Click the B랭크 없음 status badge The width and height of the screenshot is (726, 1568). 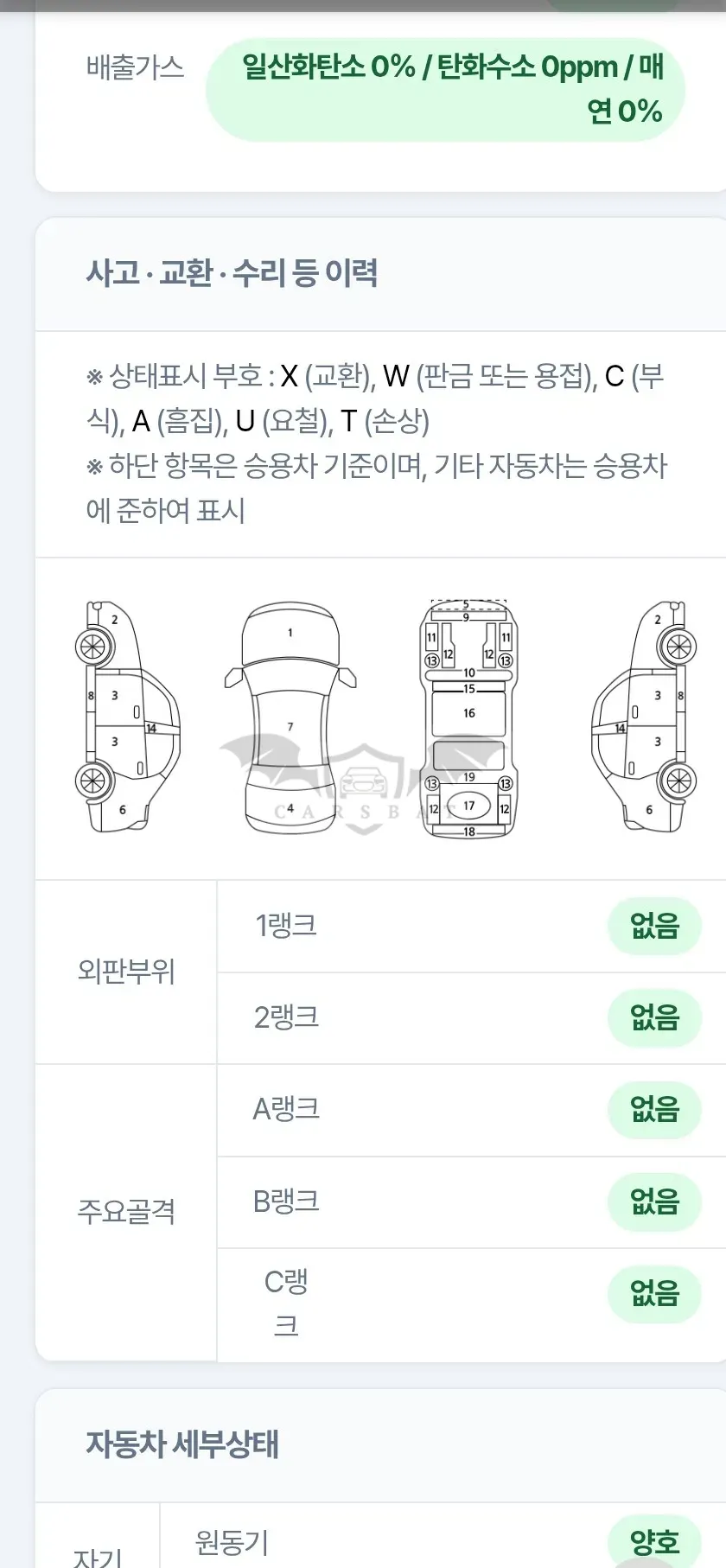click(654, 1201)
